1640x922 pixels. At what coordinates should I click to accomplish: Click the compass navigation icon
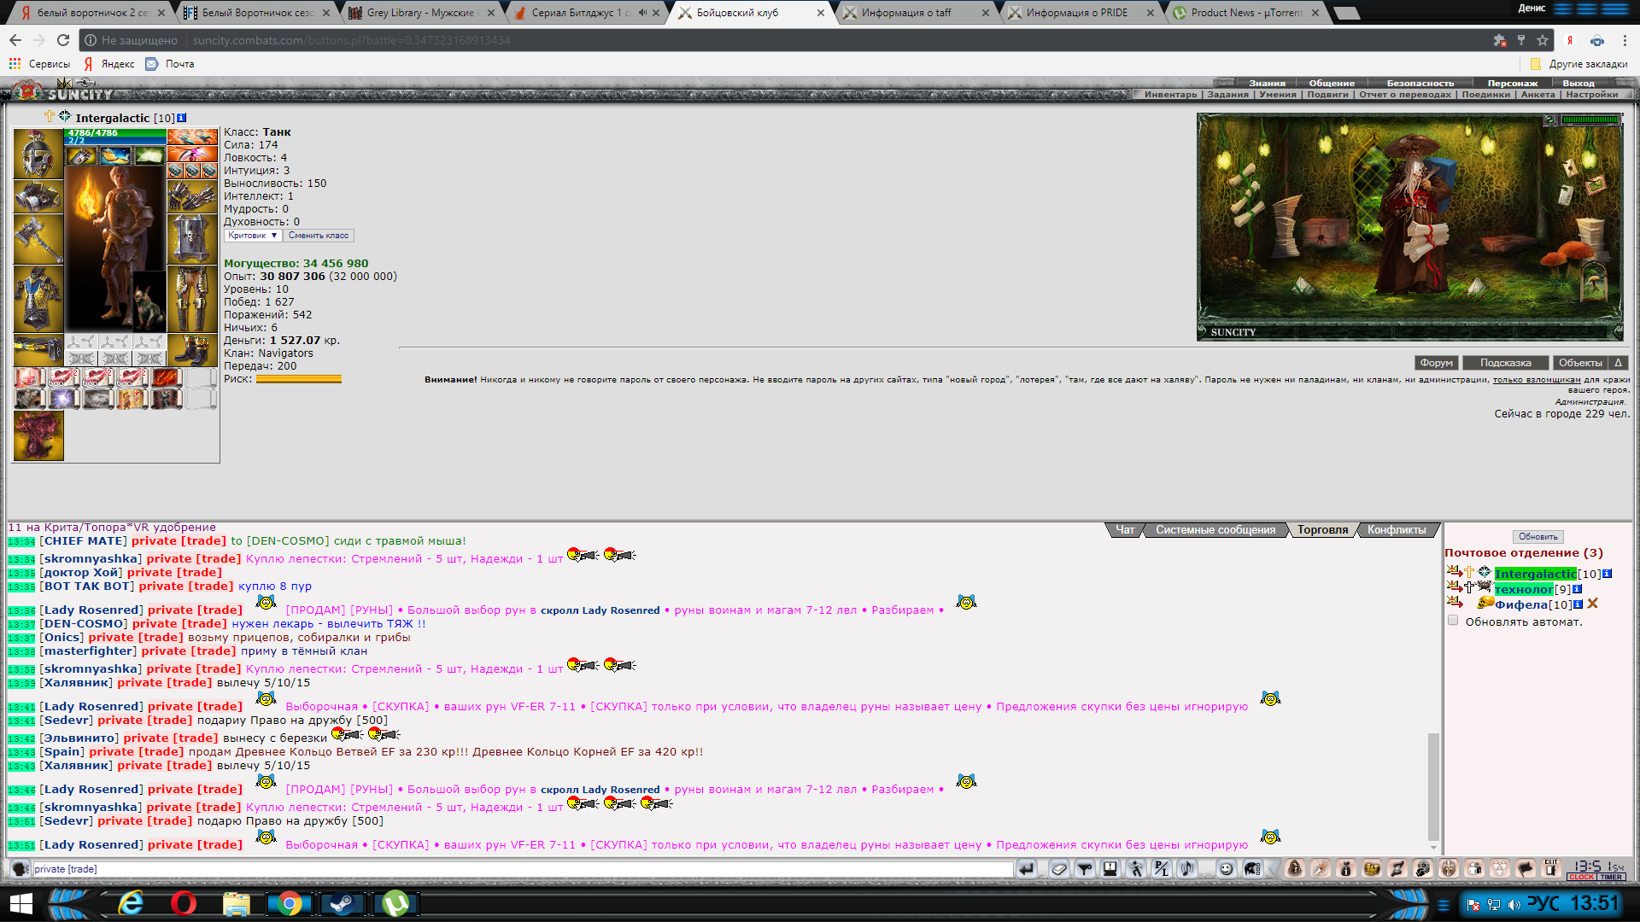pos(1321,869)
